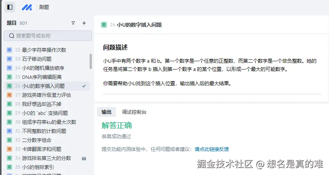
Task: Click the problem list scrollbar thumb
Action: pos(91,61)
